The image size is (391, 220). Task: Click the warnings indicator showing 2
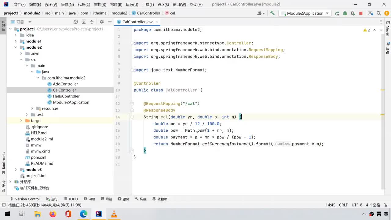point(367,30)
